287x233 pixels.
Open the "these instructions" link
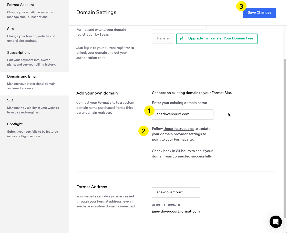click(x=178, y=129)
